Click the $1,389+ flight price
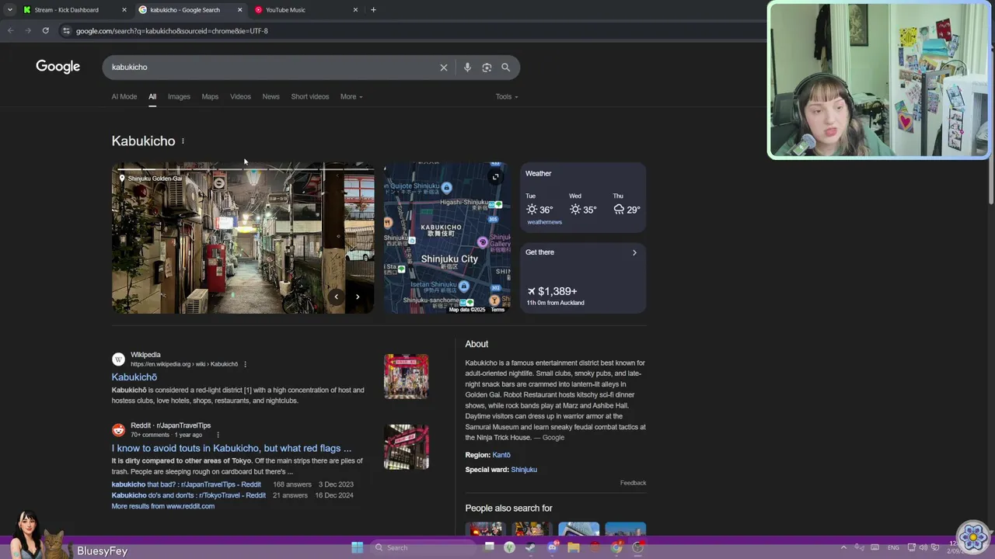The image size is (995, 559). 552,292
